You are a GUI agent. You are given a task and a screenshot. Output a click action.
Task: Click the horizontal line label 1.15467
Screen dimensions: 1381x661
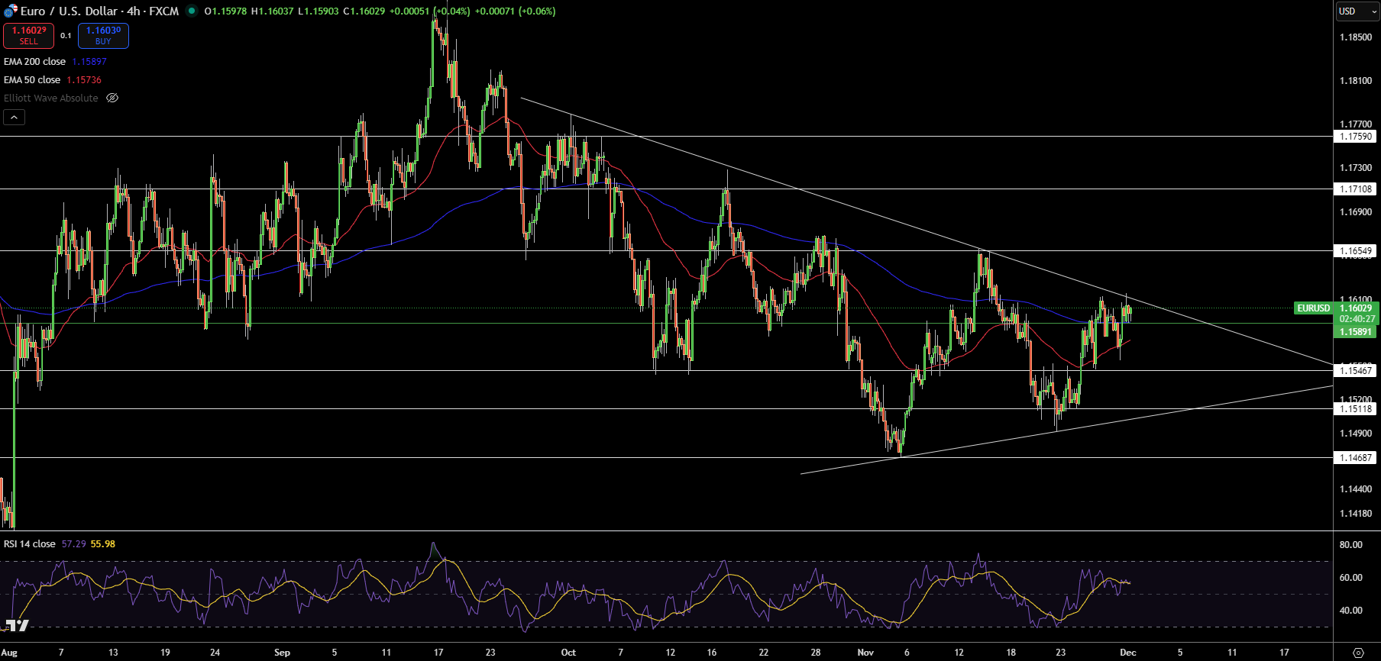pos(1356,370)
